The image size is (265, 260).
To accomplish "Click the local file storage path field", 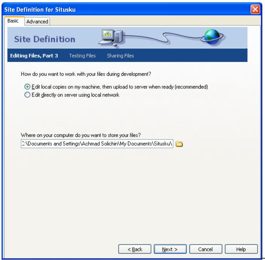I will [97, 144].
